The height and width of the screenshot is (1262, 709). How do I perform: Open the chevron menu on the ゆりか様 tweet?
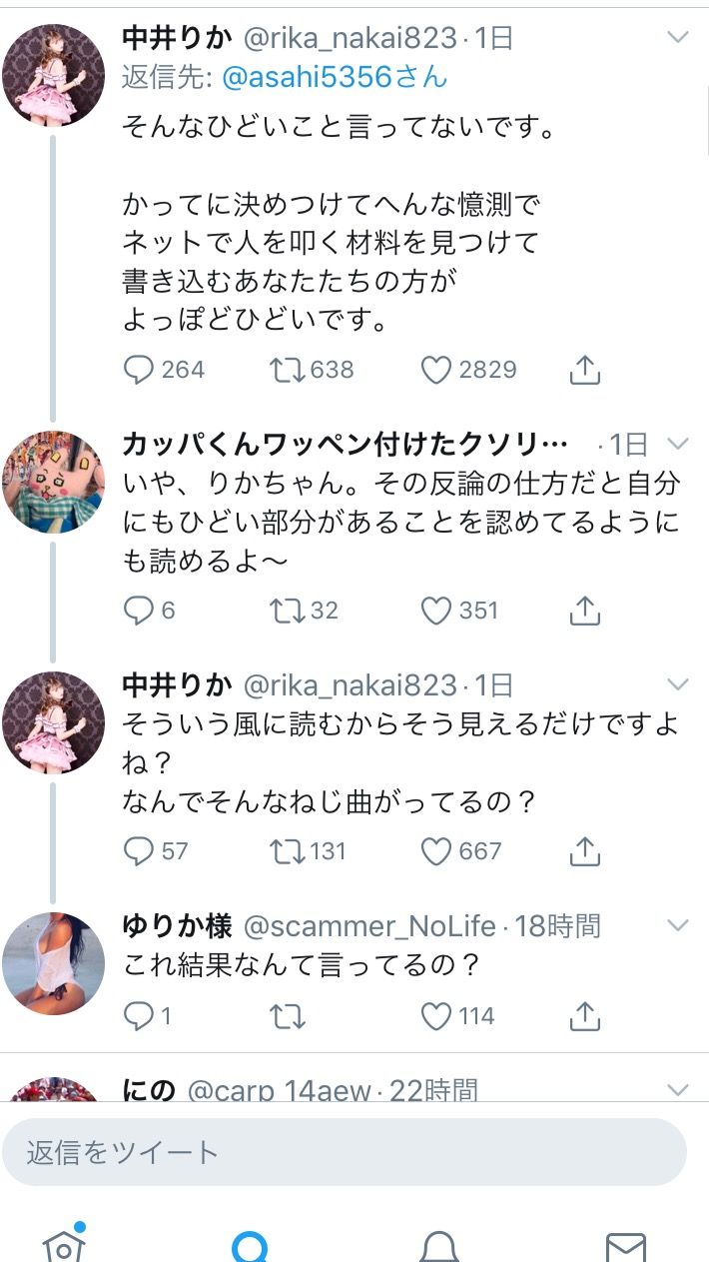click(x=678, y=924)
